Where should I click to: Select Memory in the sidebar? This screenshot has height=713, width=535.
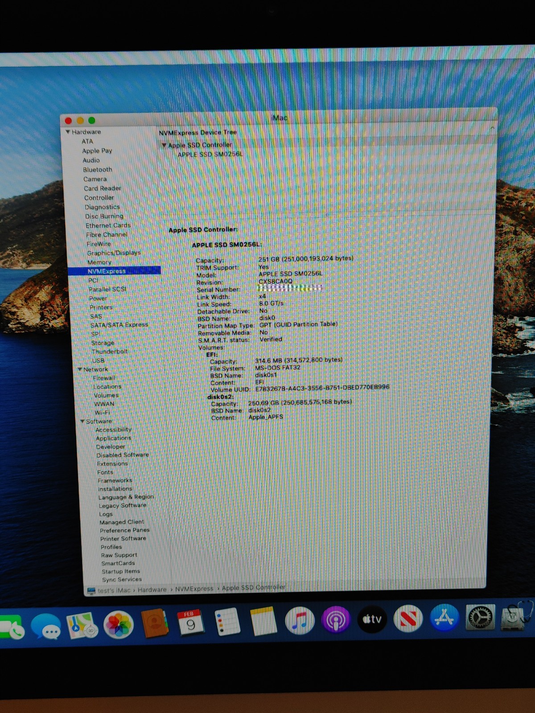click(x=99, y=262)
